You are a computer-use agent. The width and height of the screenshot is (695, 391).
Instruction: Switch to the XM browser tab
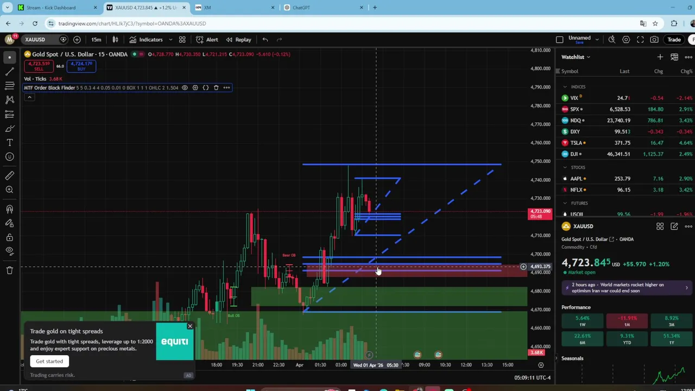[x=235, y=8]
